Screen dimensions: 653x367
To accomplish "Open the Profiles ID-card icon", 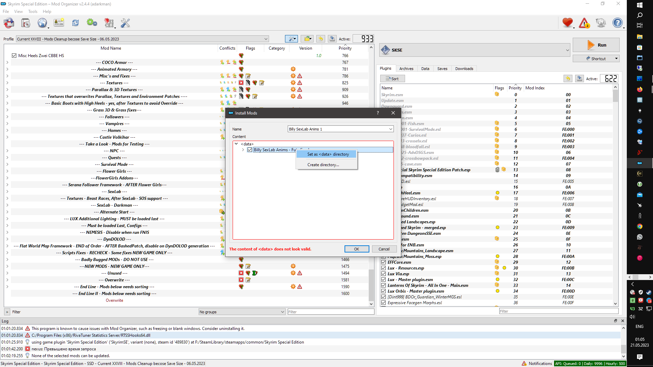I will pyautogui.click(x=59, y=23).
